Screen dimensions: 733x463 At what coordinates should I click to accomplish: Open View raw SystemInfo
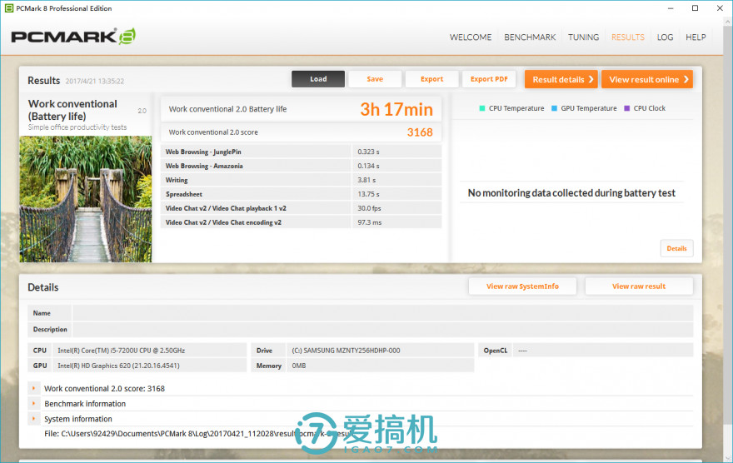pos(522,286)
